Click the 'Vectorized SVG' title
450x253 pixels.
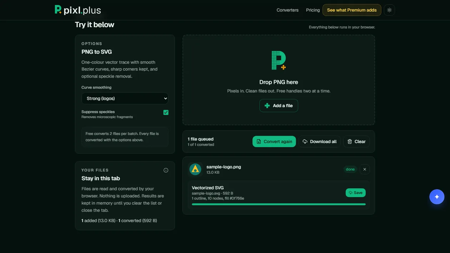click(208, 188)
